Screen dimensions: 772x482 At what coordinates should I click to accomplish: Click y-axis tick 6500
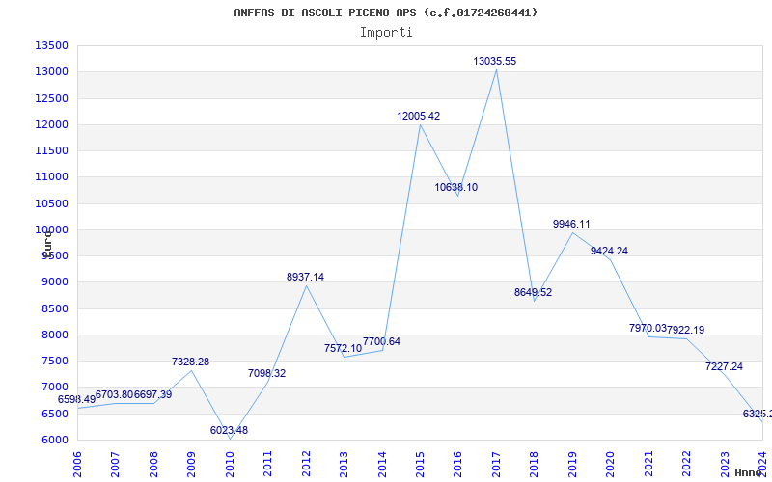coord(54,414)
